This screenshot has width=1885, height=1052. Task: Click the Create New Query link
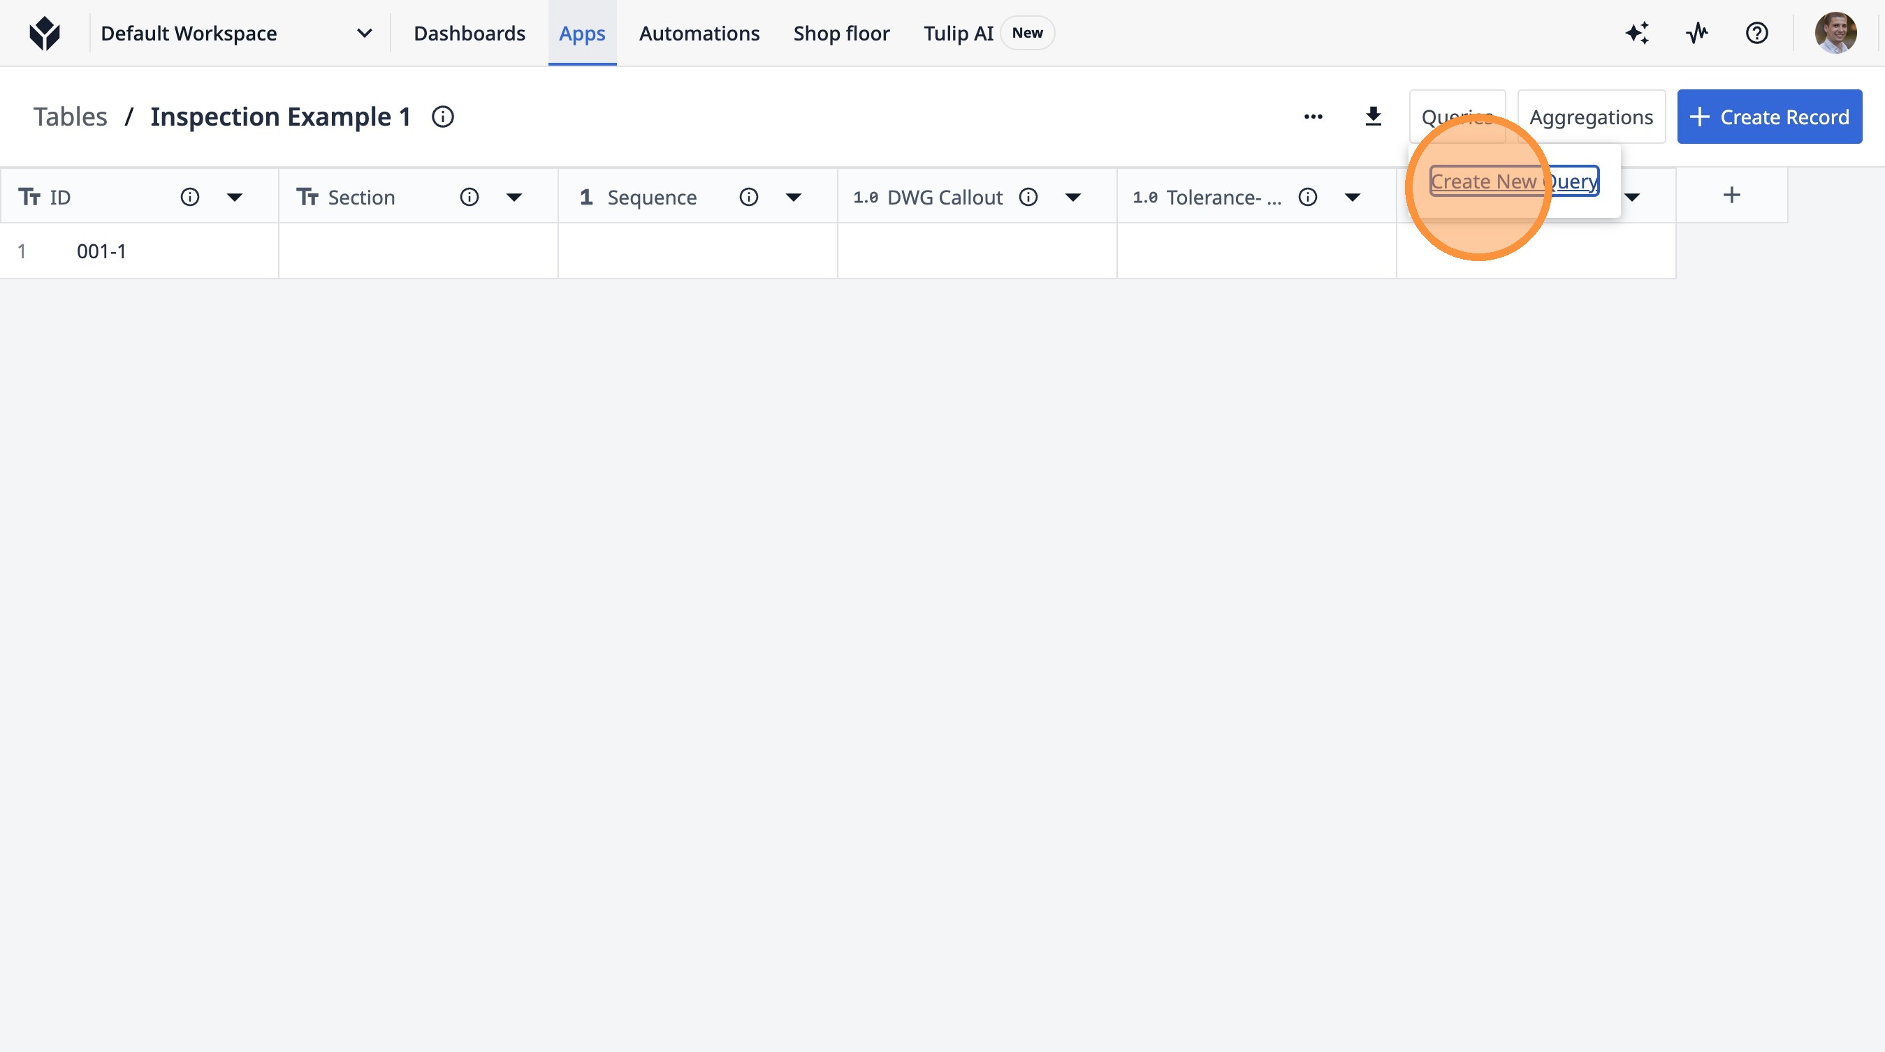(1513, 181)
